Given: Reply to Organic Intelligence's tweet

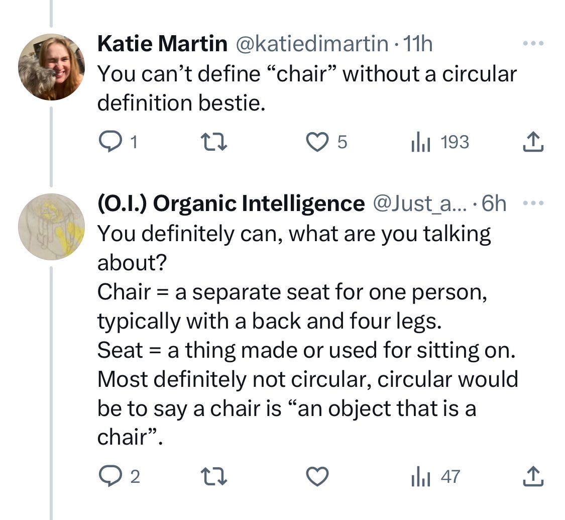Looking at the screenshot, I should (x=119, y=476).
